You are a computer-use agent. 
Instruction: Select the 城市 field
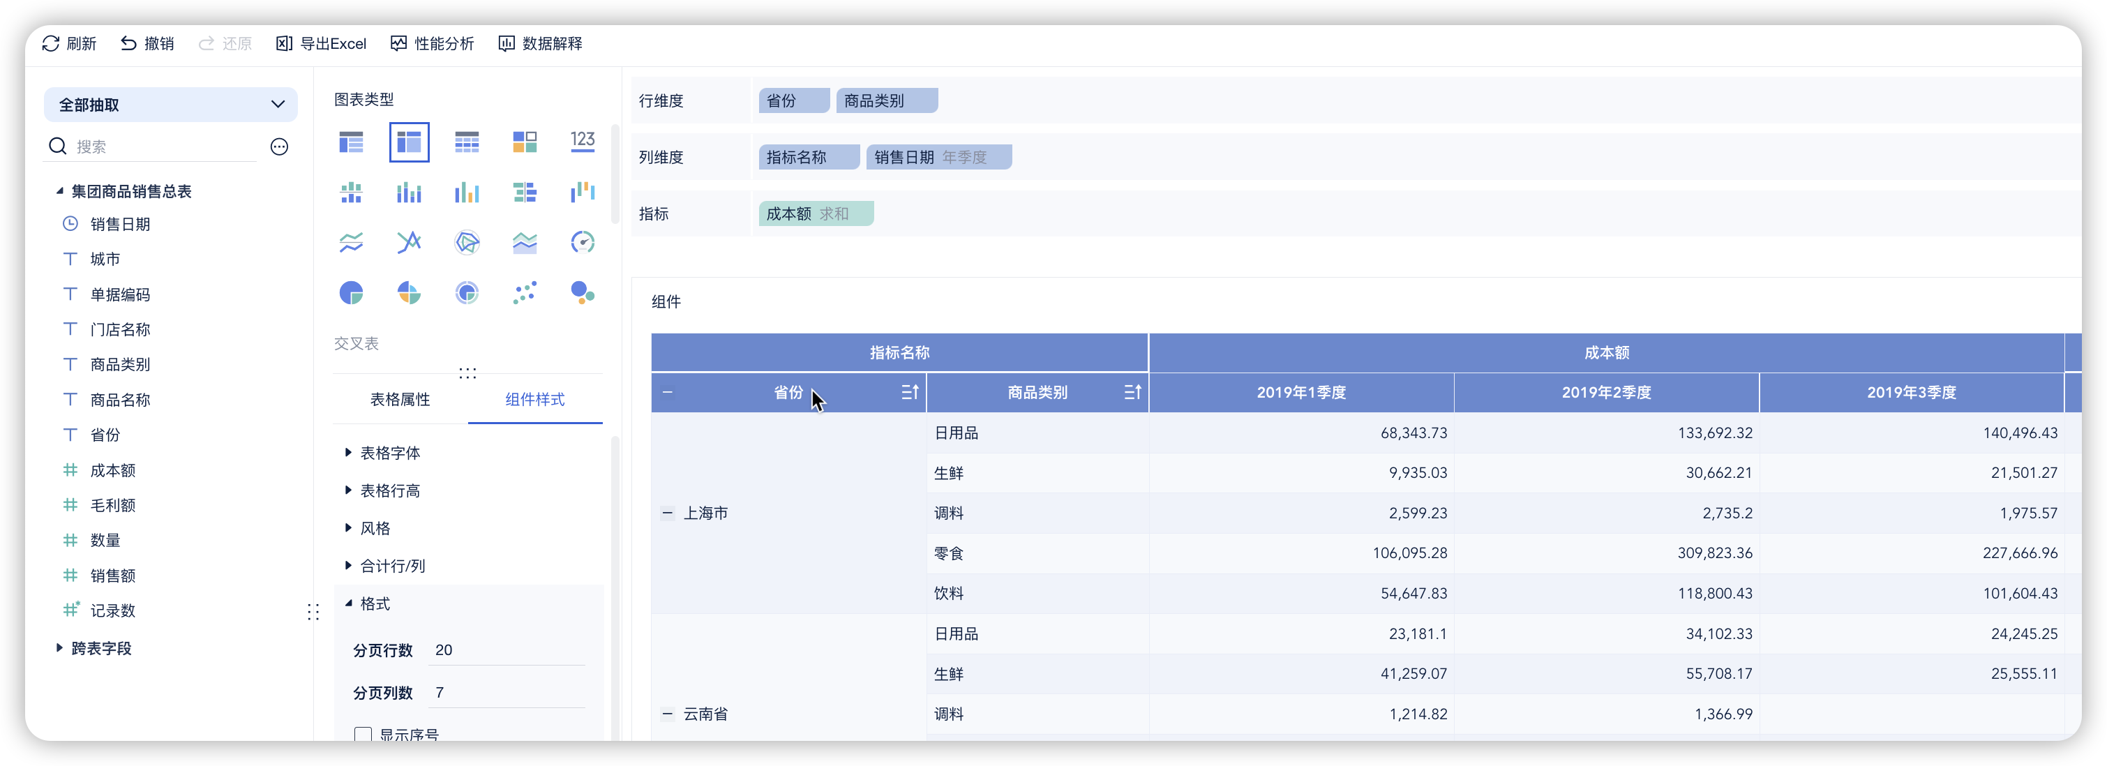point(105,259)
